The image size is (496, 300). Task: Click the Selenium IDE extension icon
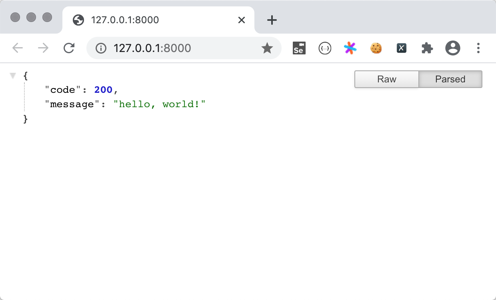(x=299, y=48)
